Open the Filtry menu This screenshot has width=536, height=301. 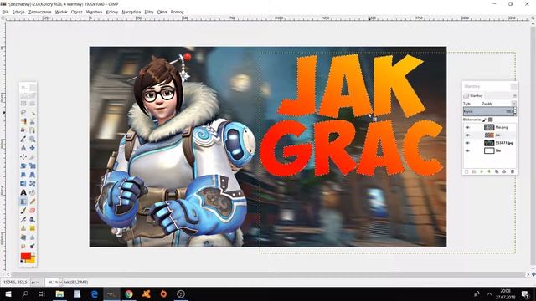[x=149, y=12]
